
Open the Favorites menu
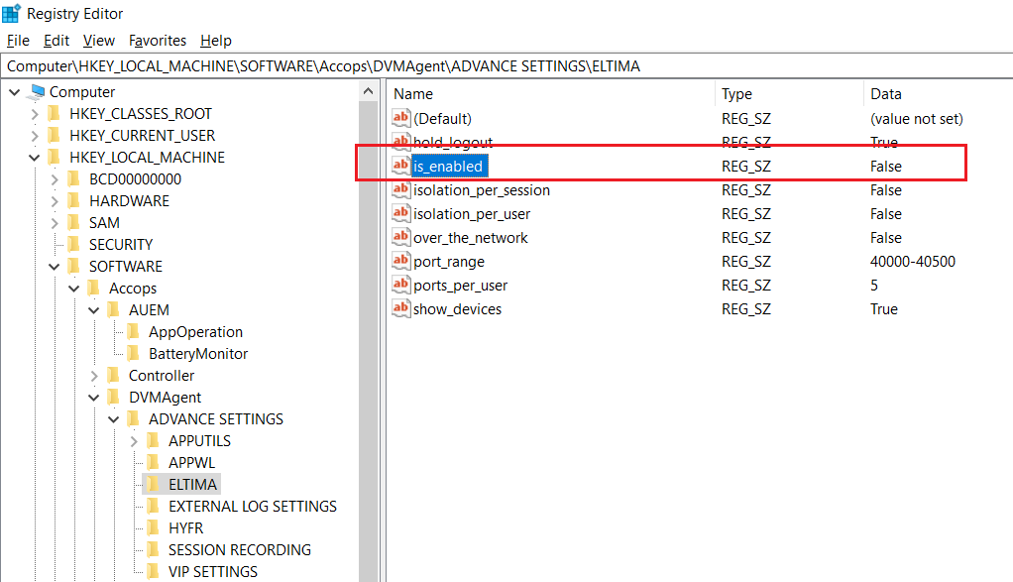157,41
